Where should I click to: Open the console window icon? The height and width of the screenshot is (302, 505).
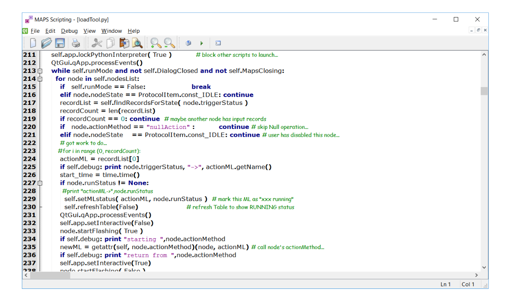pos(218,43)
